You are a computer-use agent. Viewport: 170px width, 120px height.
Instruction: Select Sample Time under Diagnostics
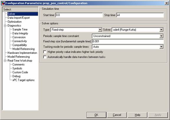[20, 29]
